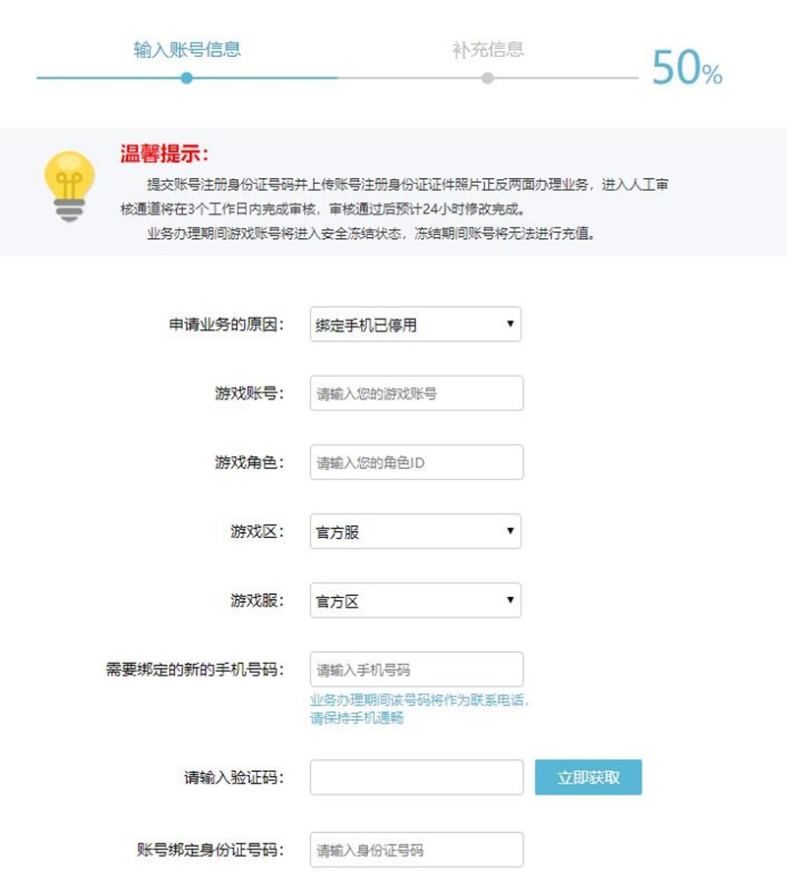Click the blue phone contact hint text
The height and width of the screenshot is (892, 787).
420,709
